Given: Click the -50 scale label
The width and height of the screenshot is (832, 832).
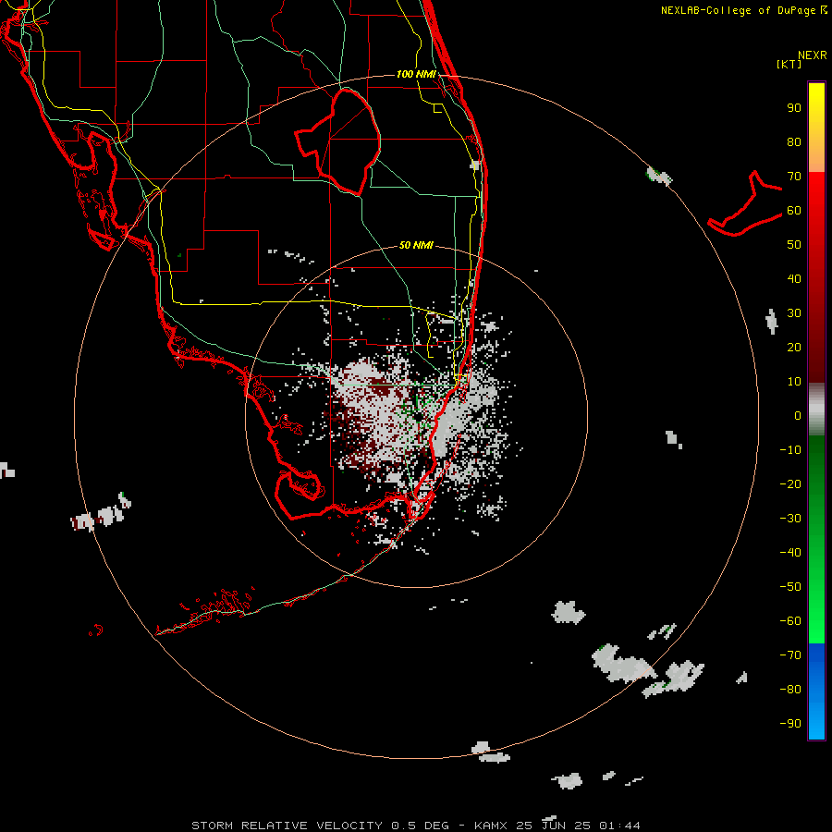Looking at the screenshot, I should click(790, 587).
